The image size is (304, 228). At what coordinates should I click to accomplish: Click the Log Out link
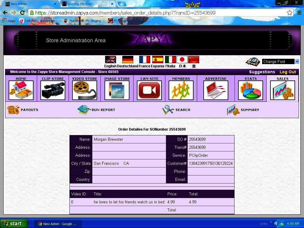click(288, 72)
